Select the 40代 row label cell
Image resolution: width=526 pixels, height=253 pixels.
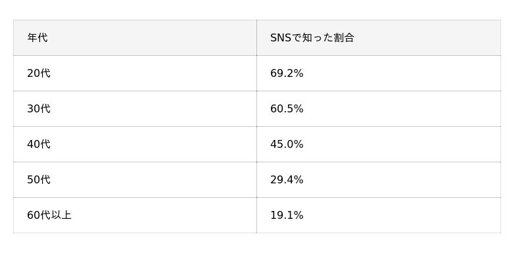coord(135,144)
